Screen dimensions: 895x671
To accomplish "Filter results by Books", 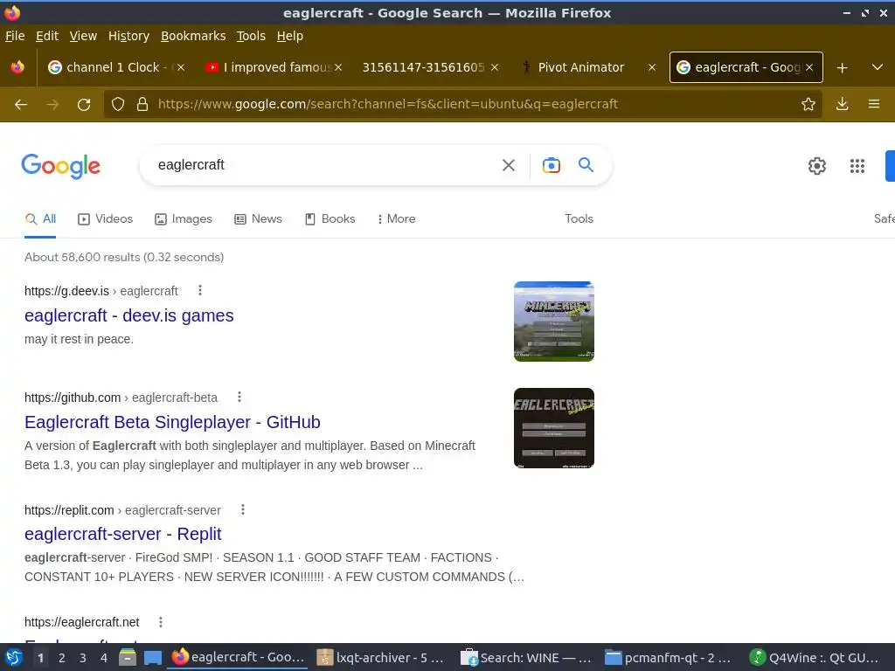I will 330,219.
